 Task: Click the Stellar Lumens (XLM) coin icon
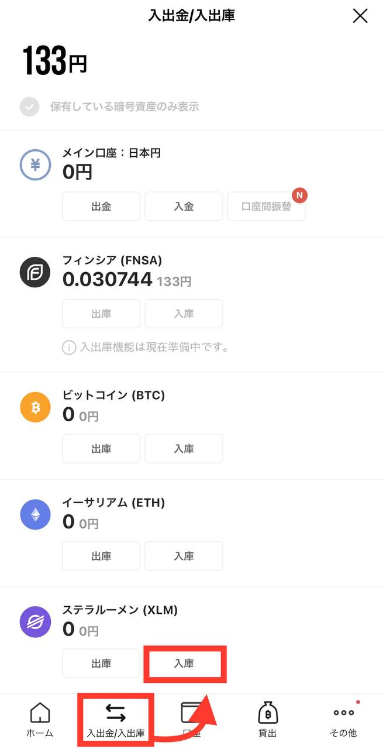point(35,622)
